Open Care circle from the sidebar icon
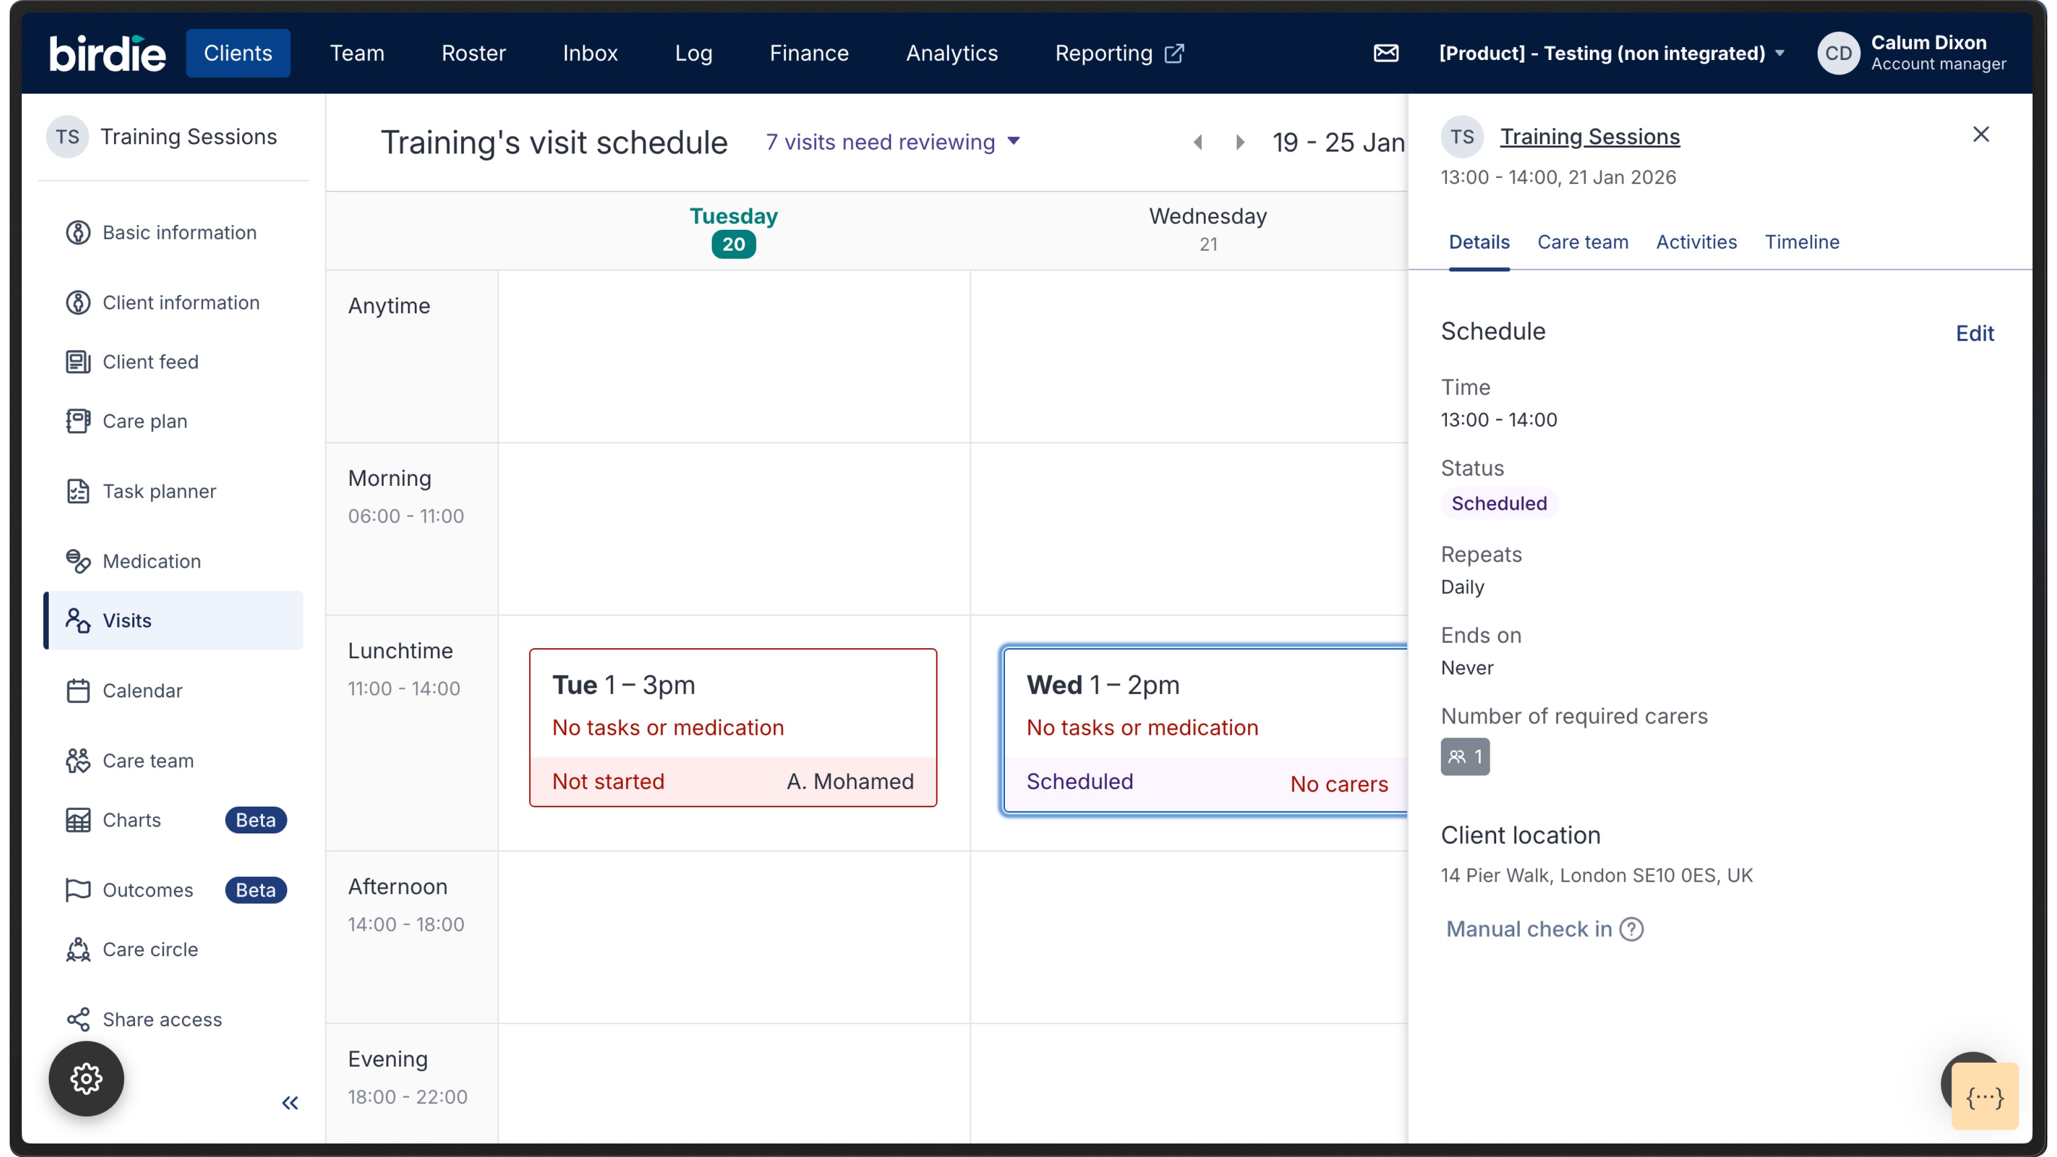2057x1157 pixels. pyautogui.click(x=78, y=949)
